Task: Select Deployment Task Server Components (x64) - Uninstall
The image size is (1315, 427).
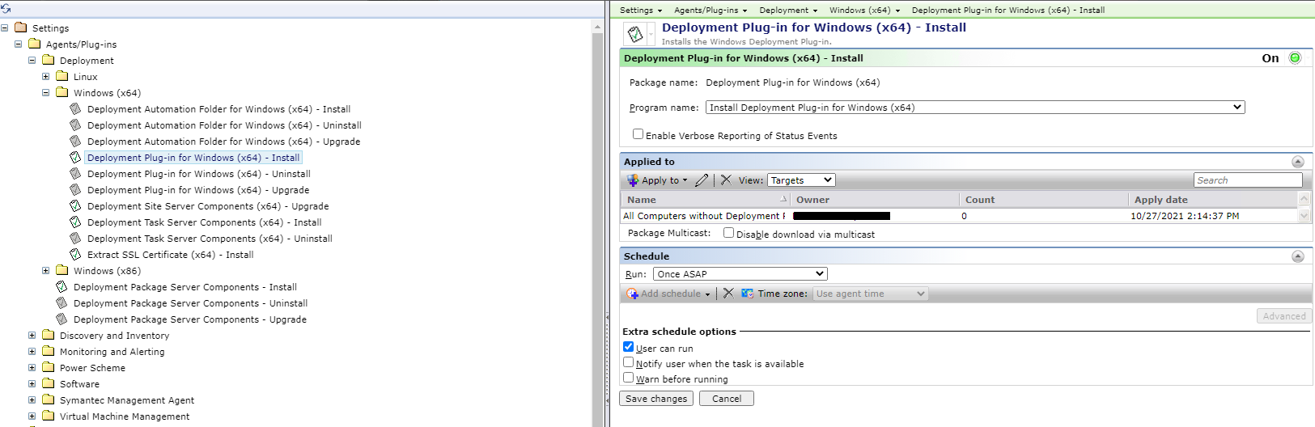Action: pos(210,239)
